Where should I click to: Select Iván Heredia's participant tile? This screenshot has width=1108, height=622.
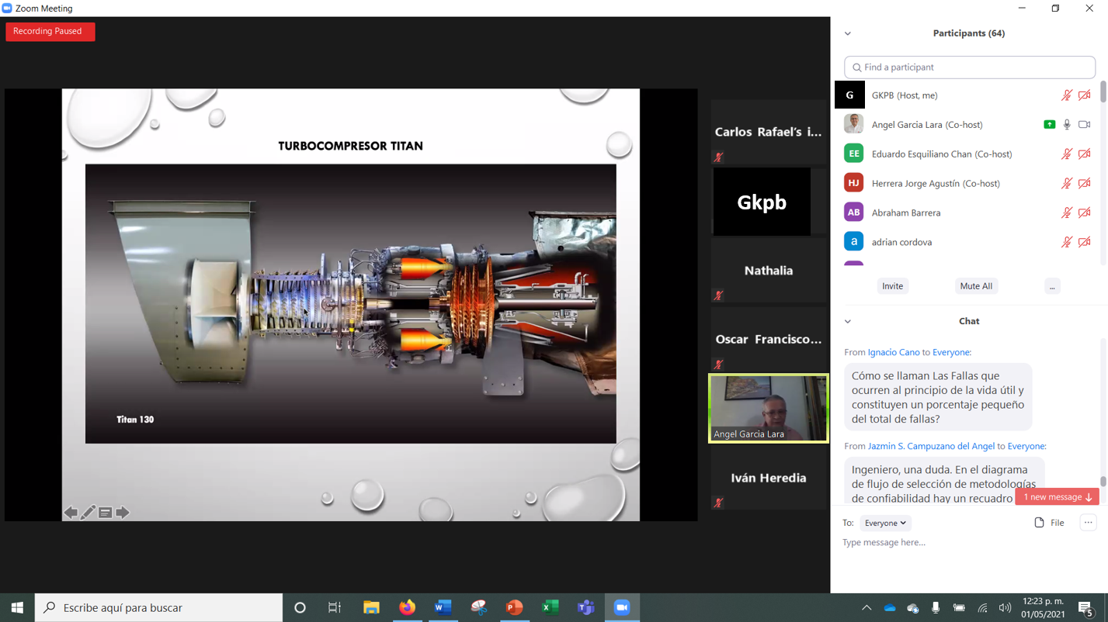(x=769, y=478)
